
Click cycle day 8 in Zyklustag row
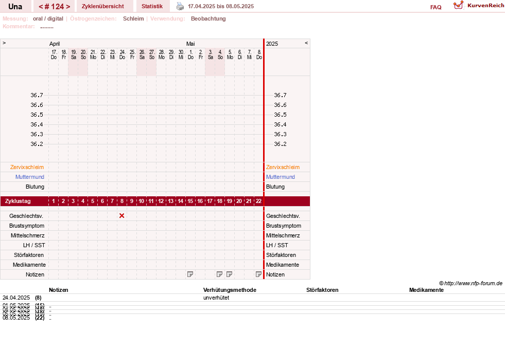click(x=121, y=201)
